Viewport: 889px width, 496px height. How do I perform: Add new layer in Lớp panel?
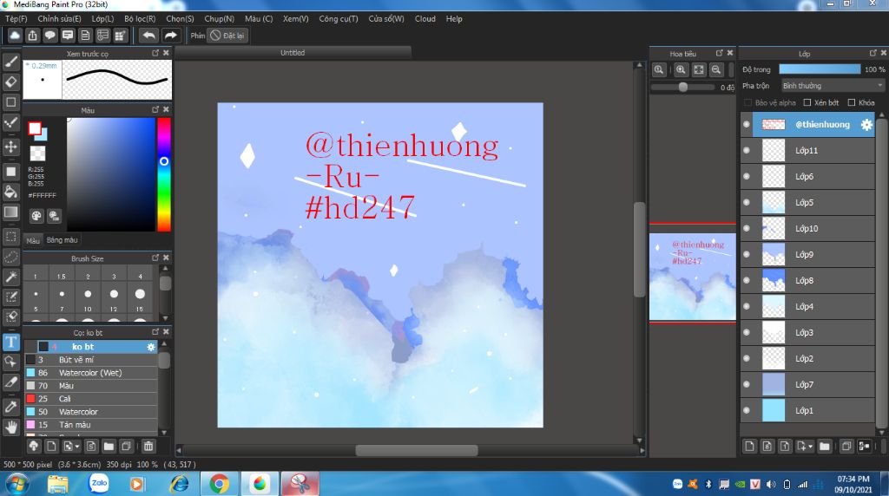point(749,447)
